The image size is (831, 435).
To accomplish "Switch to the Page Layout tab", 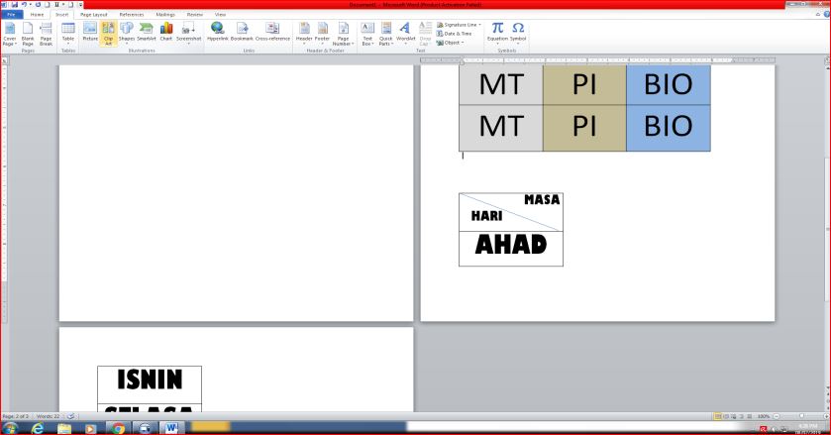I will pyautogui.click(x=93, y=15).
